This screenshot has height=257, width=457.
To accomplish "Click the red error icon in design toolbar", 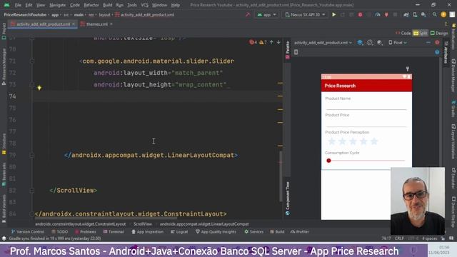I will tap(437, 43).
